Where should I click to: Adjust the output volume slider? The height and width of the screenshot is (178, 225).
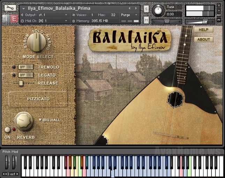200,22
